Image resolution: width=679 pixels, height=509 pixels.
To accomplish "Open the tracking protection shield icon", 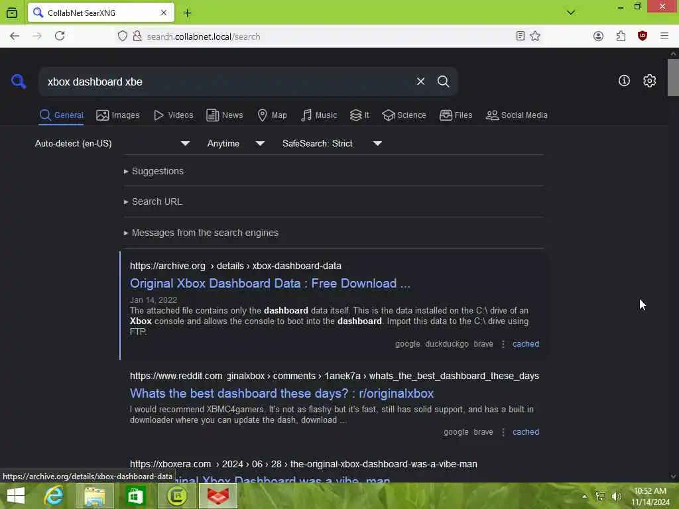I will pos(123,36).
